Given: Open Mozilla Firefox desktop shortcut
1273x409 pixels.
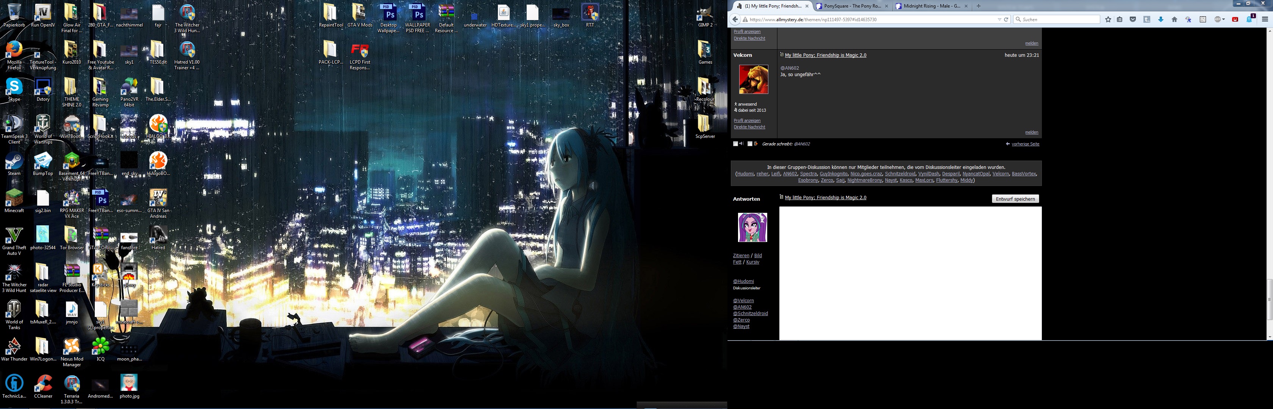Looking at the screenshot, I should pos(14,55).
